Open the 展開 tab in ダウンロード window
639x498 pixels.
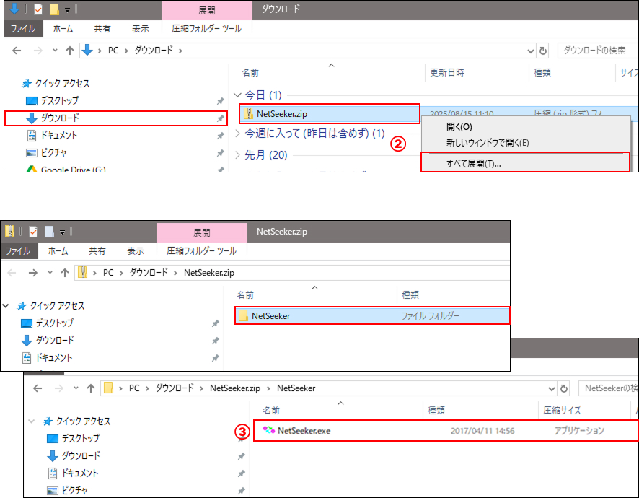(206, 10)
